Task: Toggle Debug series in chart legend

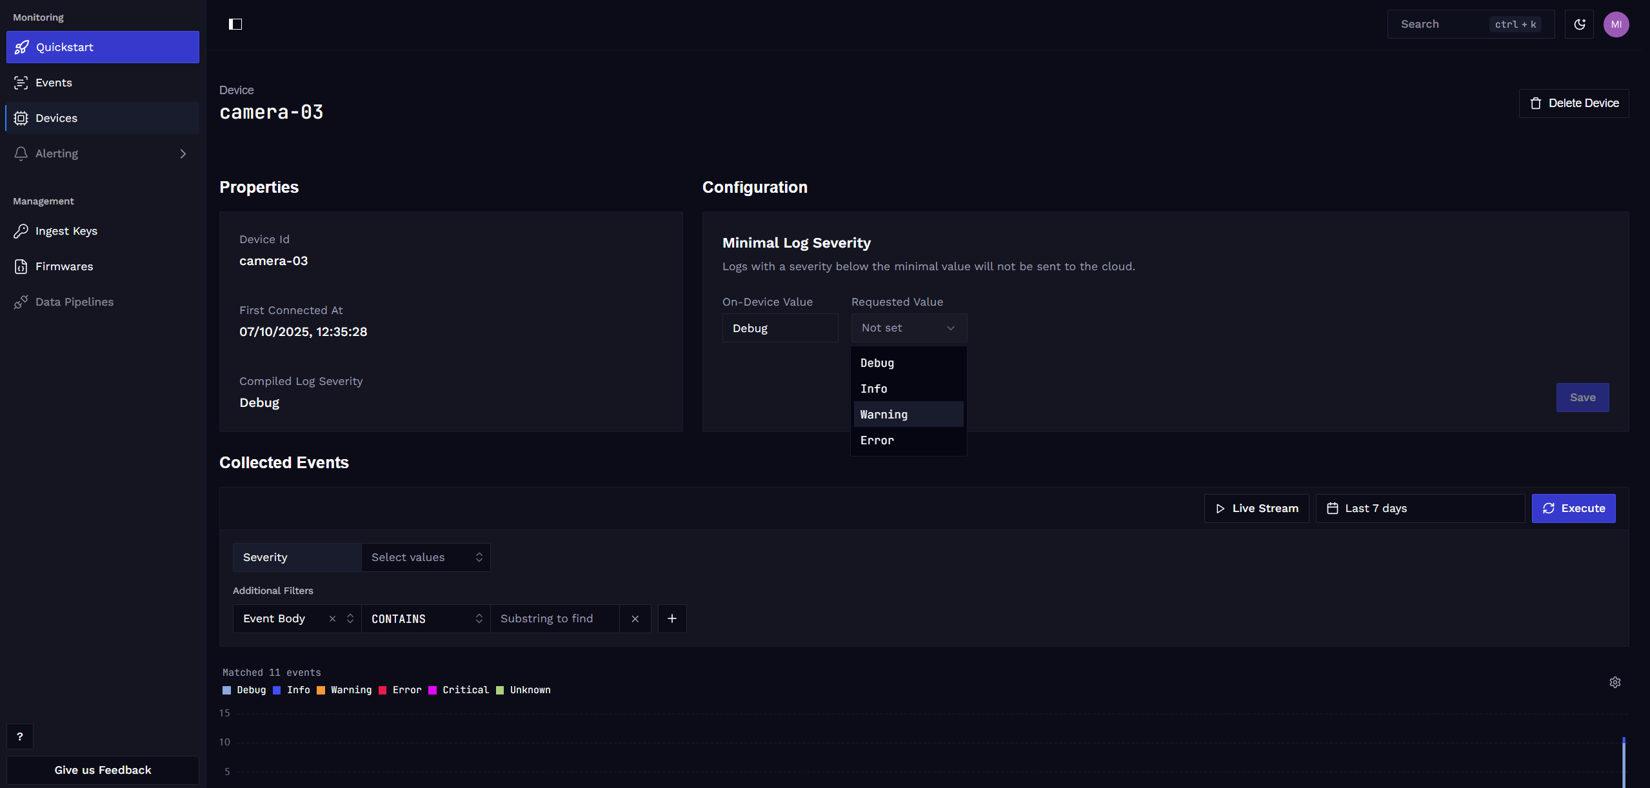Action: coord(244,690)
